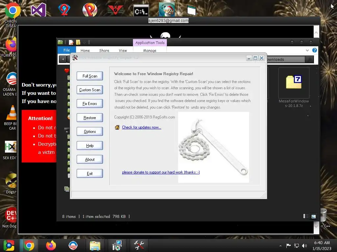
Task: Switch to the Home ribbon tab
Action: 85,51
